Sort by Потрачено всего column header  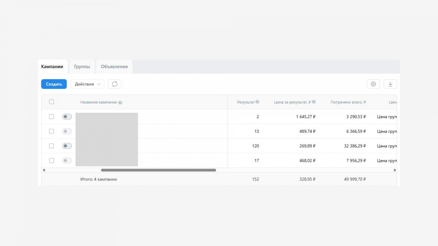pos(348,102)
